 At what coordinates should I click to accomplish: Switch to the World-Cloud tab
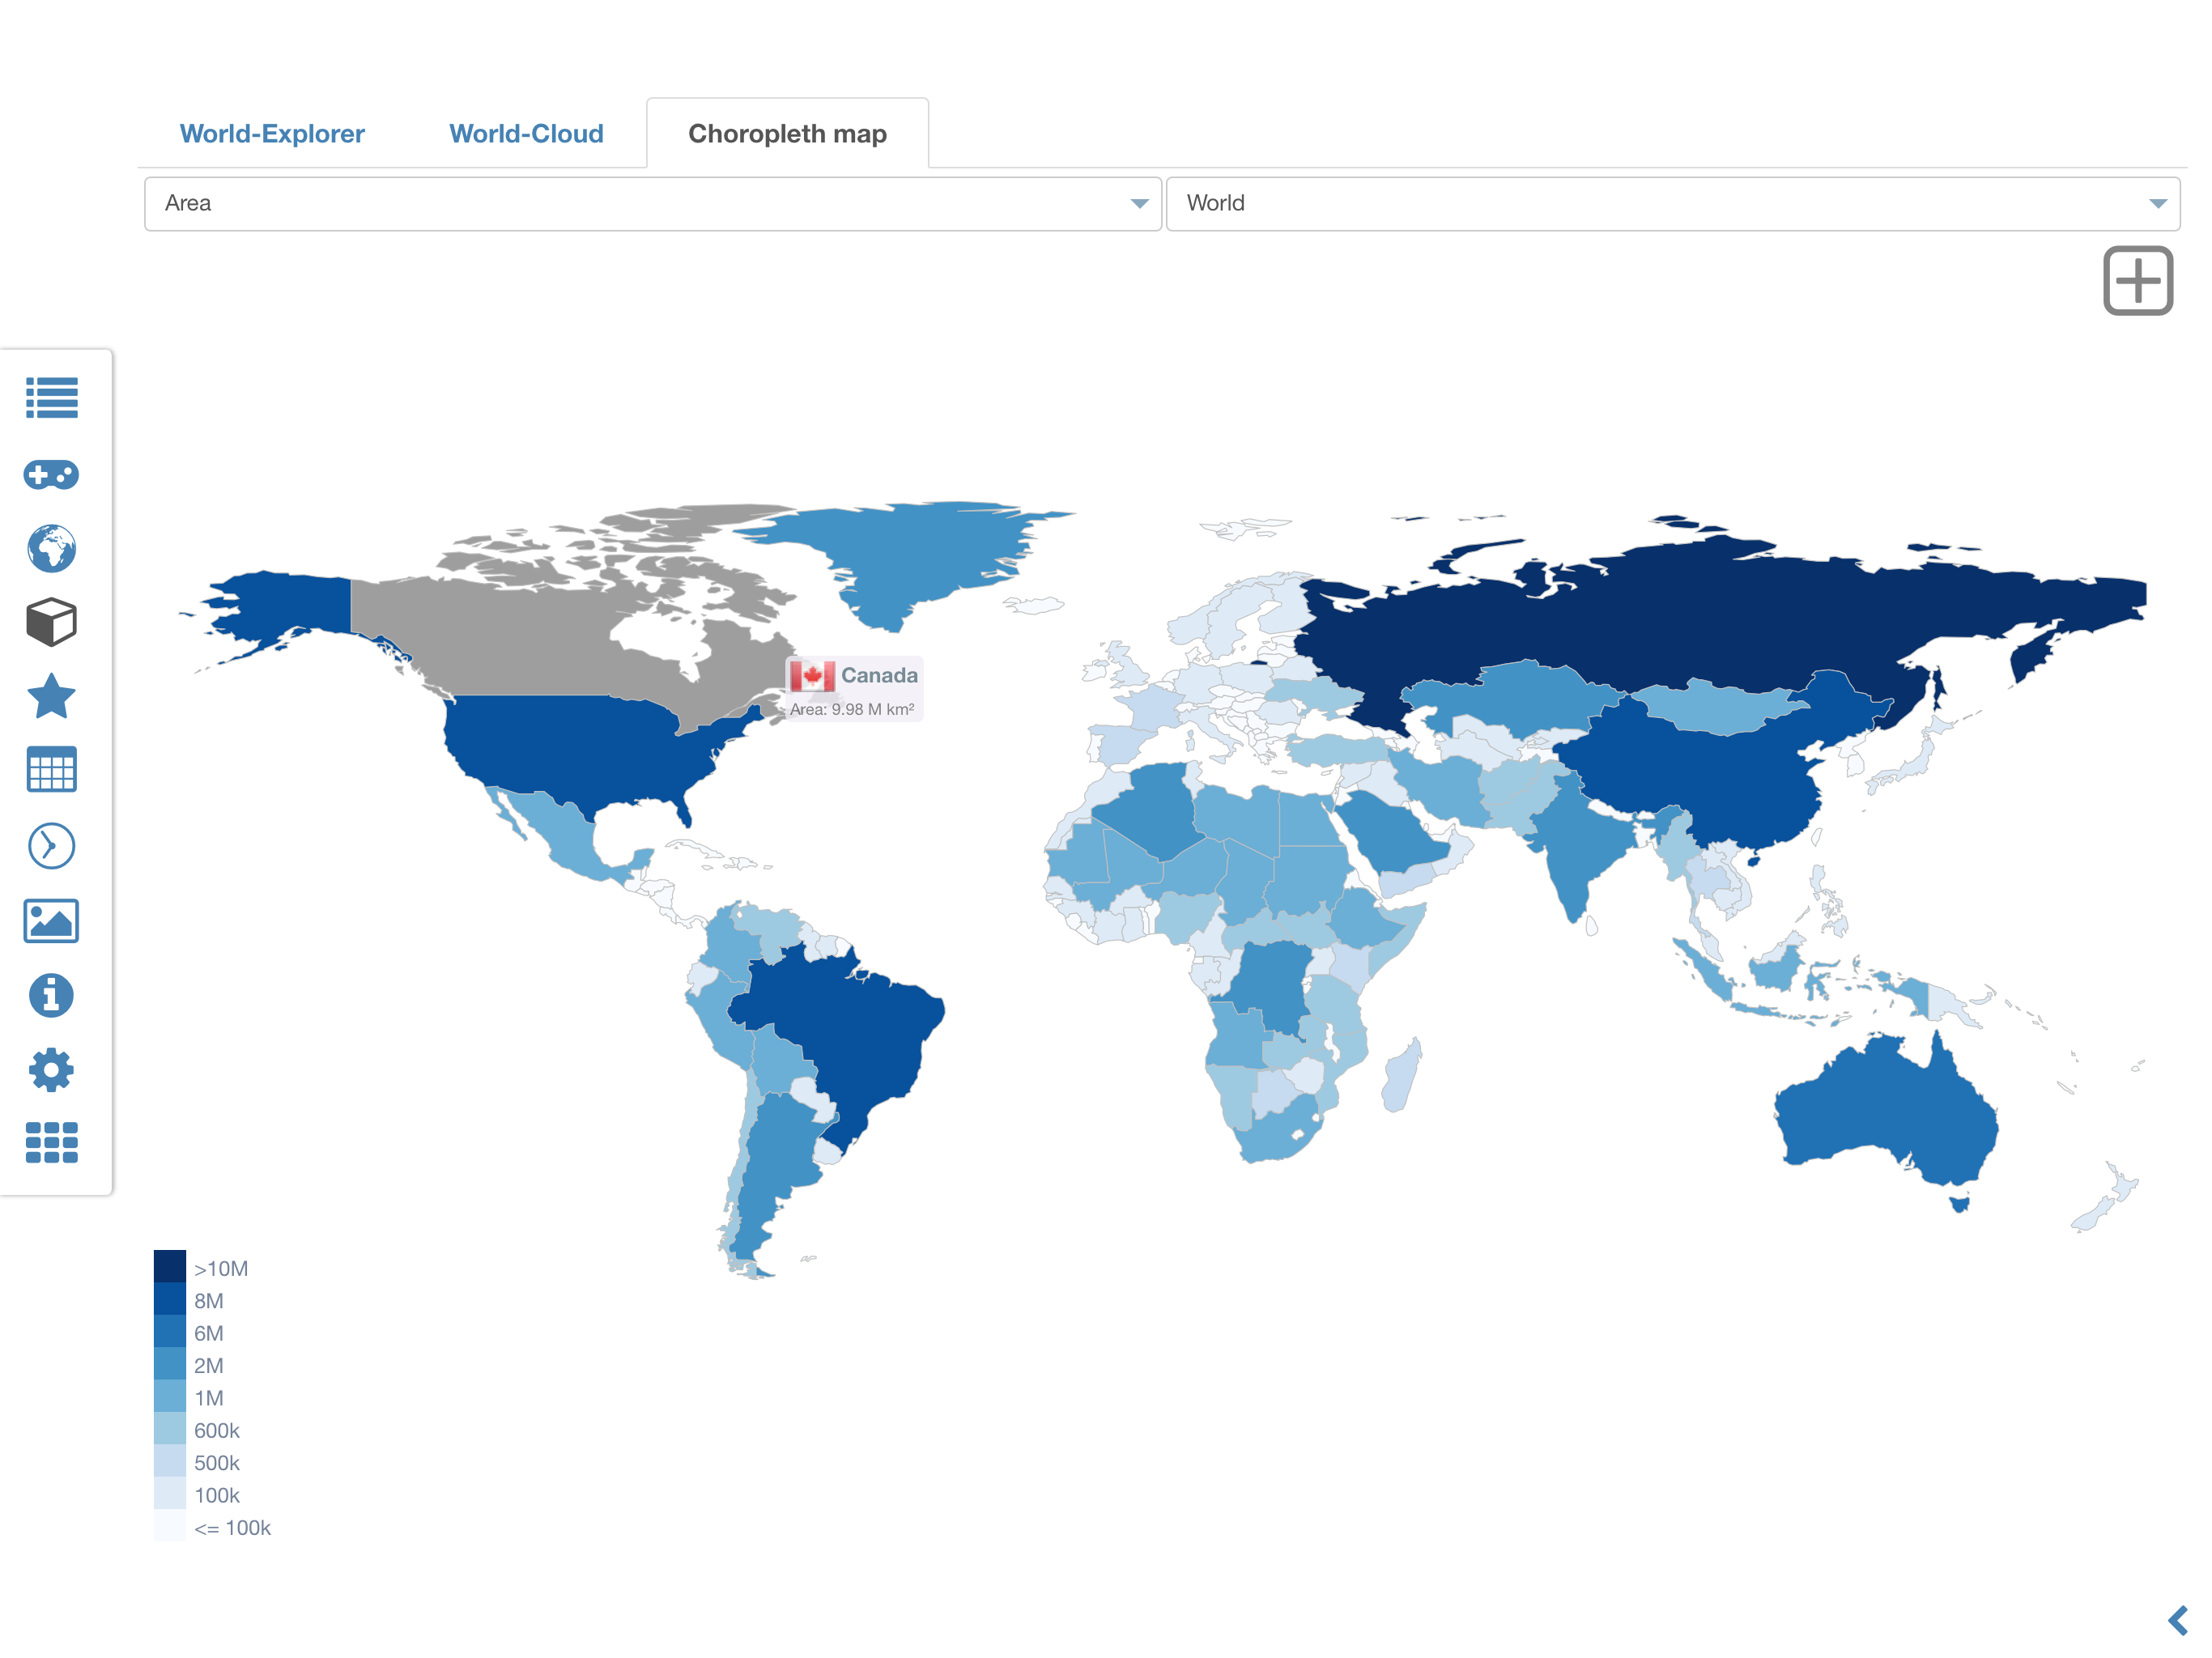(526, 134)
